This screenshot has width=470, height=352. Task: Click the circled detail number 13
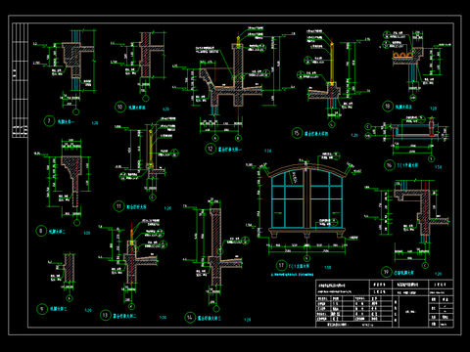[x=105, y=315]
